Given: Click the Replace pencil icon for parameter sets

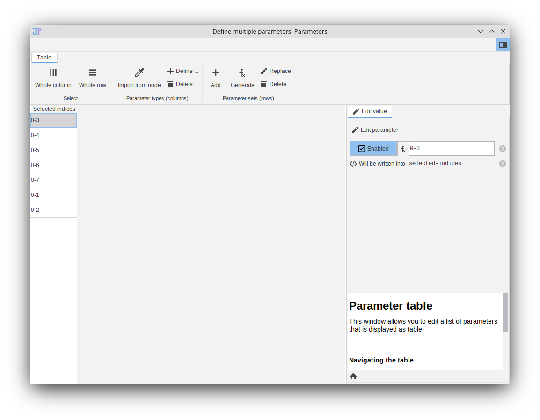Looking at the screenshot, I should pyautogui.click(x=276, y=71).
